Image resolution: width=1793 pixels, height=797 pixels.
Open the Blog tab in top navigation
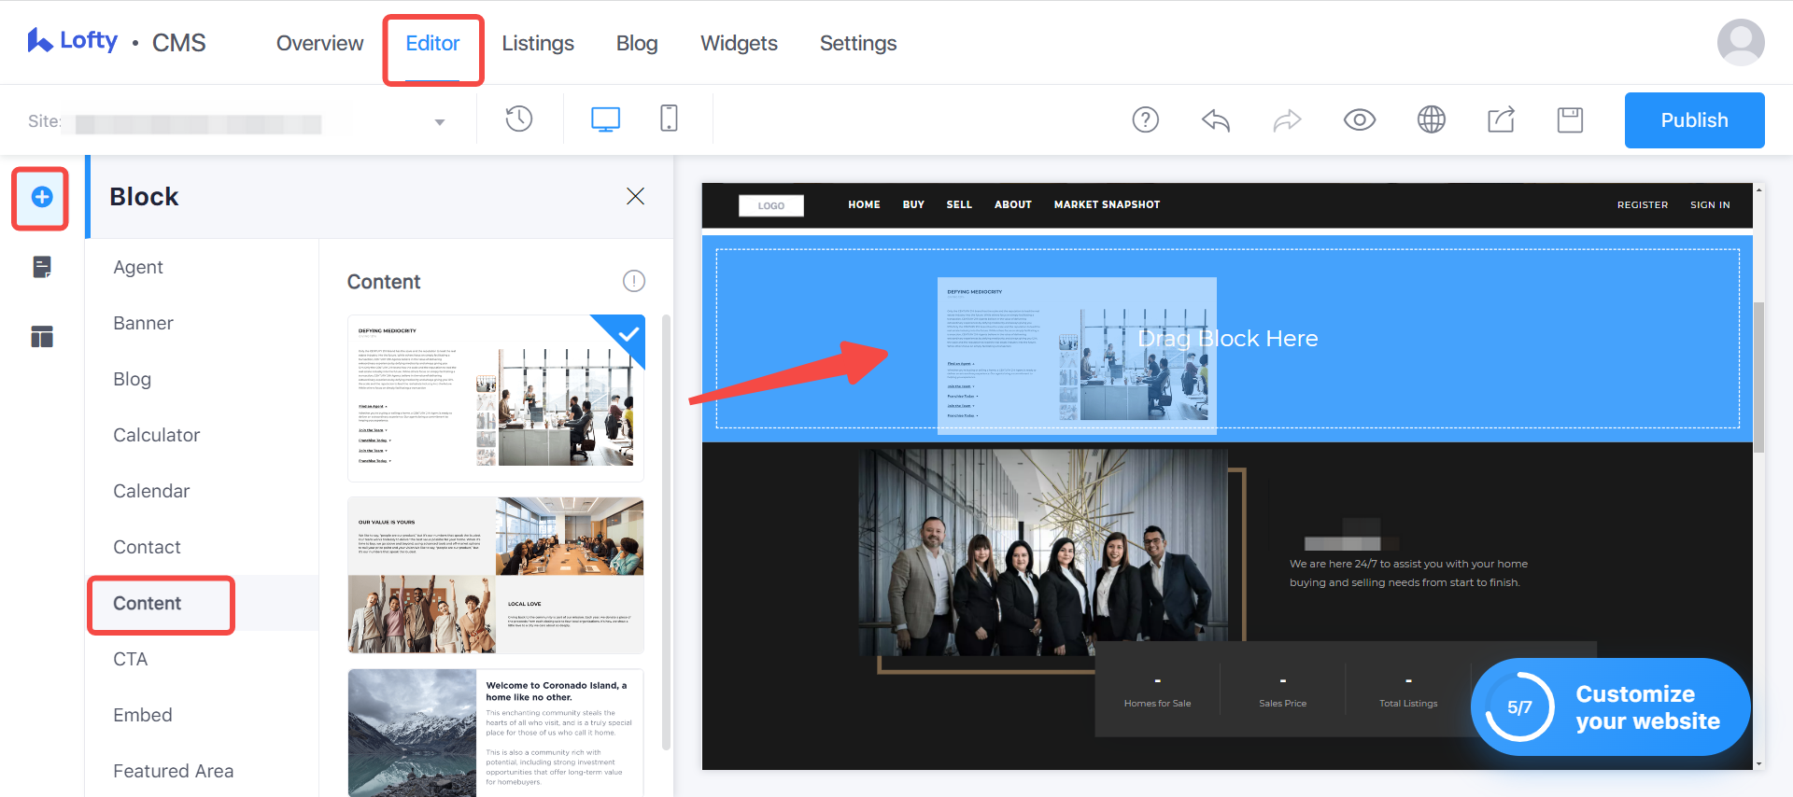point(637,43)
